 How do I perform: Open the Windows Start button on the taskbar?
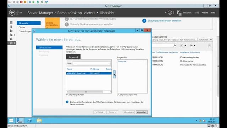pos(11,121)
